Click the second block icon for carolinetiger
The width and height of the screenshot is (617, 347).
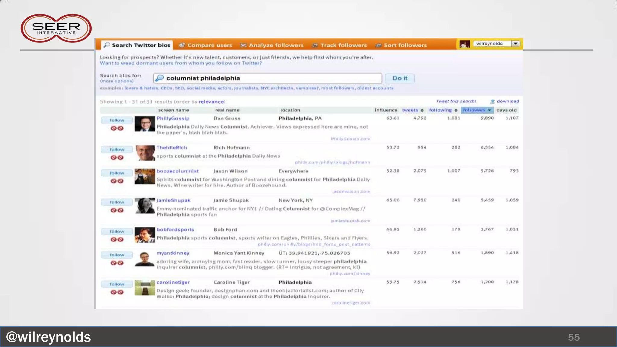121,292
